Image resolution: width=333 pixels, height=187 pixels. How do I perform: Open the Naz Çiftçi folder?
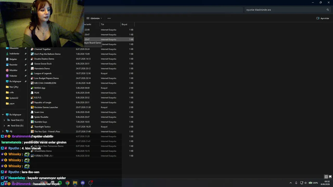coord(14,87)
